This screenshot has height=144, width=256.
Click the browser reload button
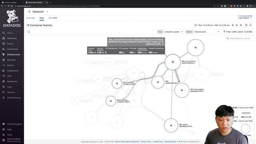click(x=8, y=6)
